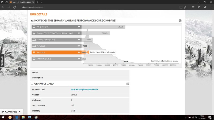214x120 pixels.
Task: Open the network tray icon
Action: click(193, 117)
